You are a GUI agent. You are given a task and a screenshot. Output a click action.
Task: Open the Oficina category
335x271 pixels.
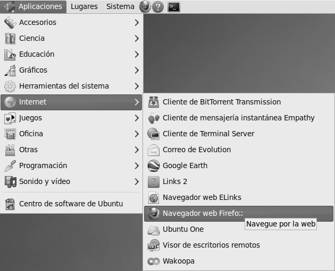(x=31, y=134)
